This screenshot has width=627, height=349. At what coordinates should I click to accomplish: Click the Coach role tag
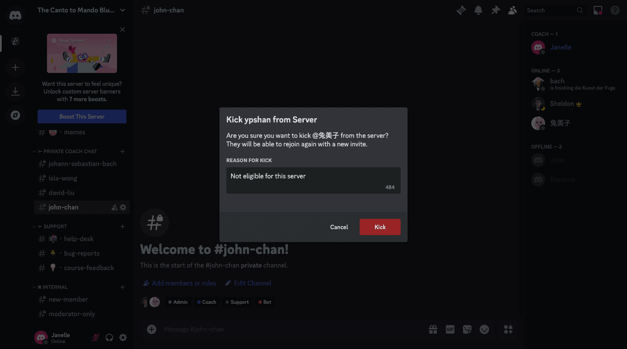pyautogui.click(x=207, y=302)
